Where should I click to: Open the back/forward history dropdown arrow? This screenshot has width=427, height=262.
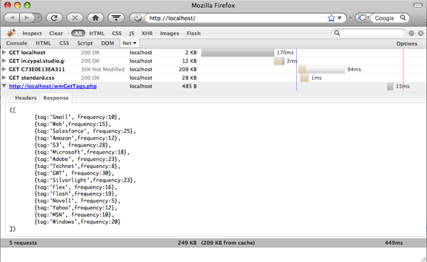(x=38, y=18)
